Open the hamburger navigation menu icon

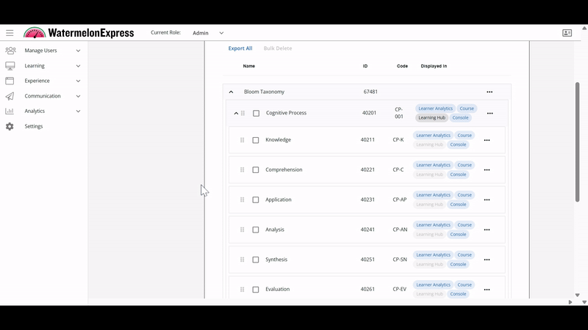(x=10, y=33)
